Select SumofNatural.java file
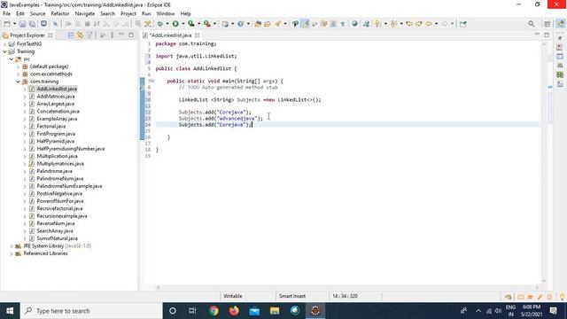The width and height of the screenshot is (567, 319). 57,238
